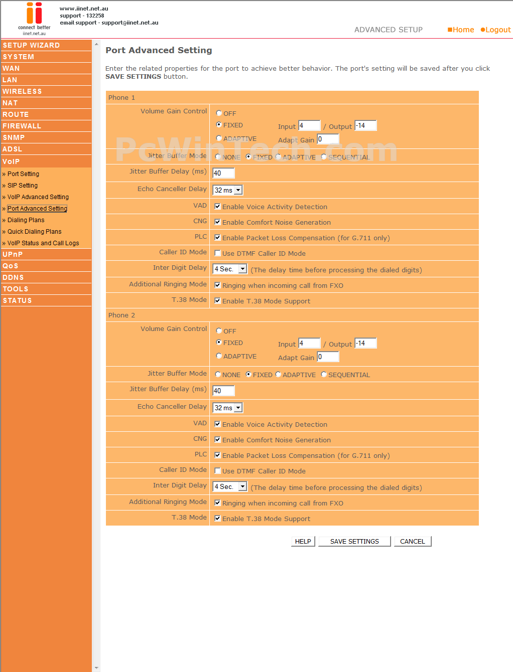Select ADAPTIVE volume gain for Phone 2
Image resolution: width=513 pixels, height=672 pixels.
tap(219, 356)
